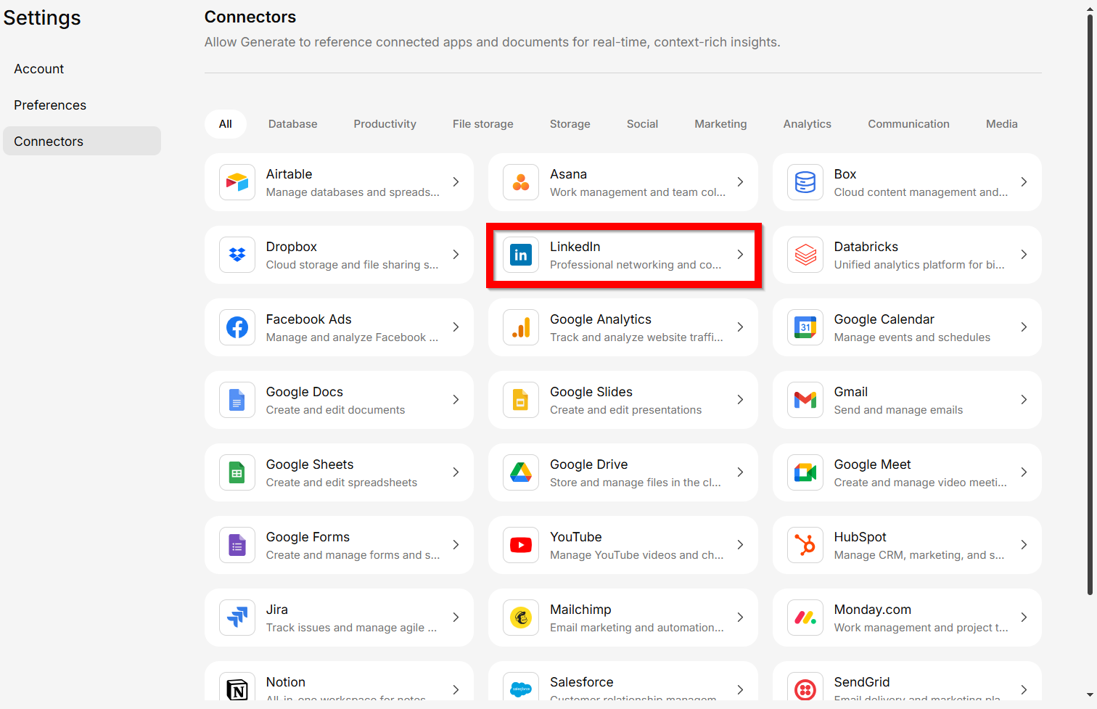The height and width of the screenshot is (709, 1097).
Task: Click the Gmail envelope icon
Action: [x=805, y=400]
